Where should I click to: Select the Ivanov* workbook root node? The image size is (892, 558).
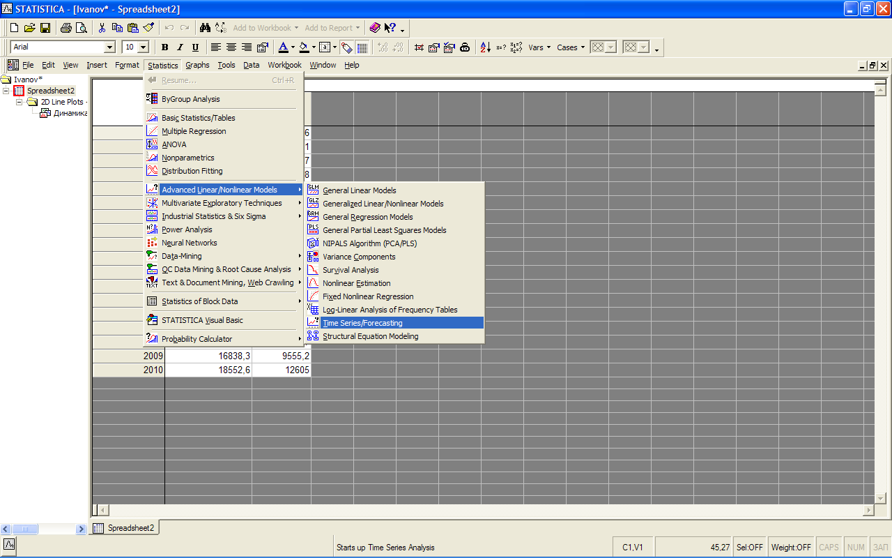(x=27, y=80)
